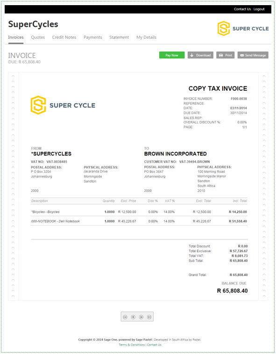
Task: Click the Super Cycle logo on invoice
Action: 63,105
